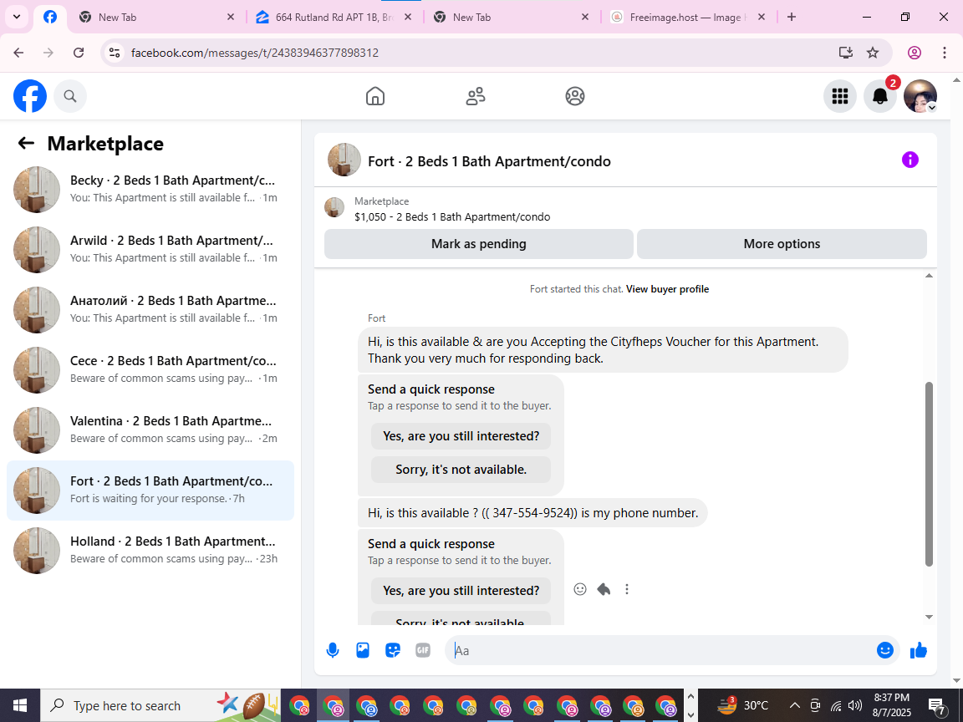Close the Freeimage.host tab

(x=762, y=18)
